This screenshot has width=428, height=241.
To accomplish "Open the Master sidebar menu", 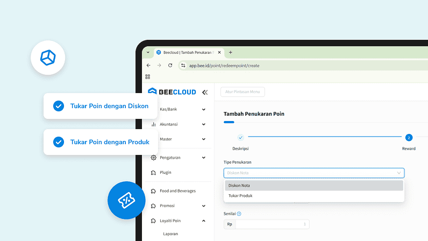I will pos(166,139).
